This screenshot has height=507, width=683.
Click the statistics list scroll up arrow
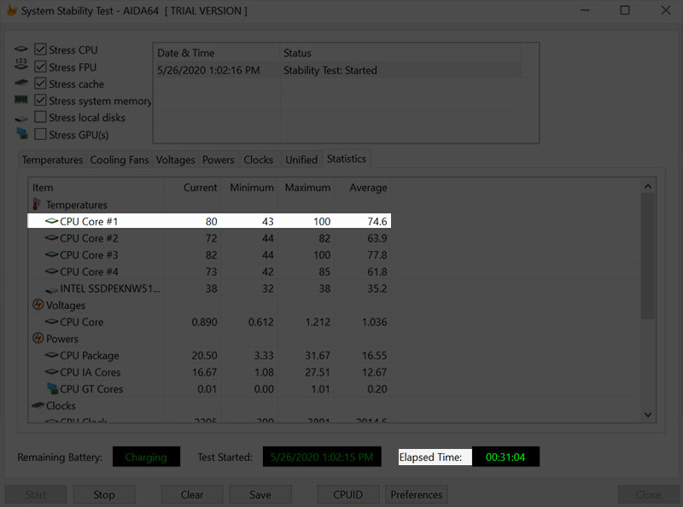(648, 186)
